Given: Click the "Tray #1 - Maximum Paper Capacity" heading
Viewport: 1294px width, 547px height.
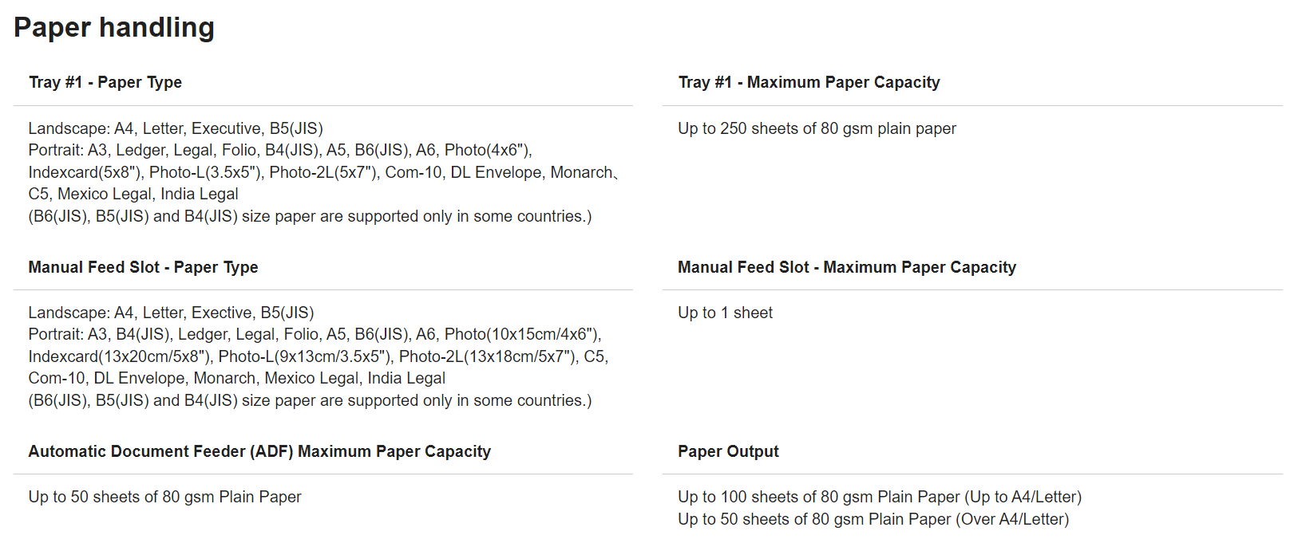Looking at the screenshot, I should click(x=809, y=82).
